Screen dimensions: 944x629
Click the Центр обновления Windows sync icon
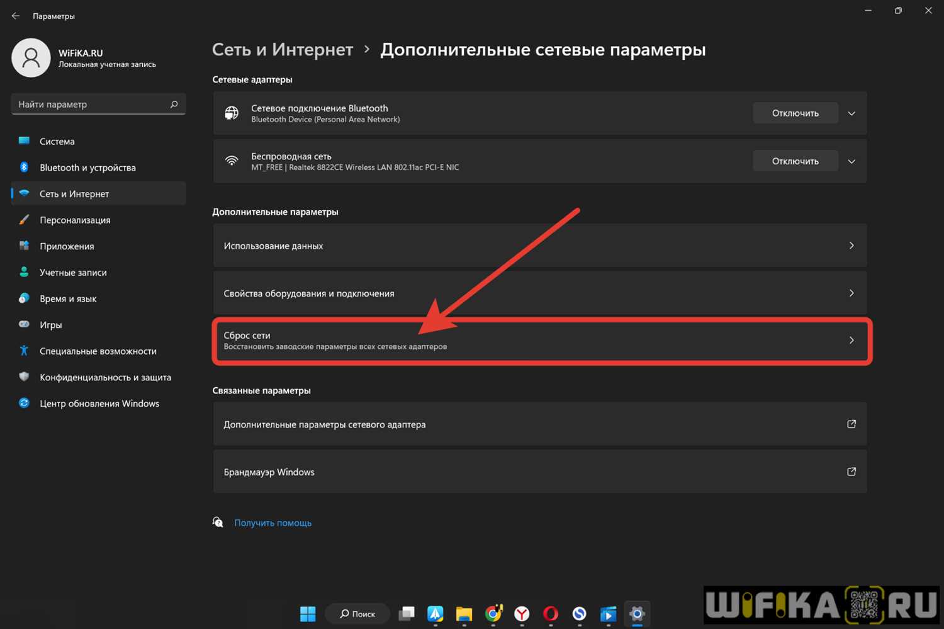click(x=24, y=403)
